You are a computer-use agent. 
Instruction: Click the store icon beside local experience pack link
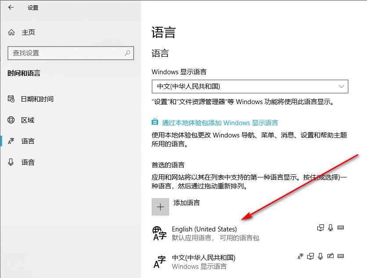click(155, 122)
